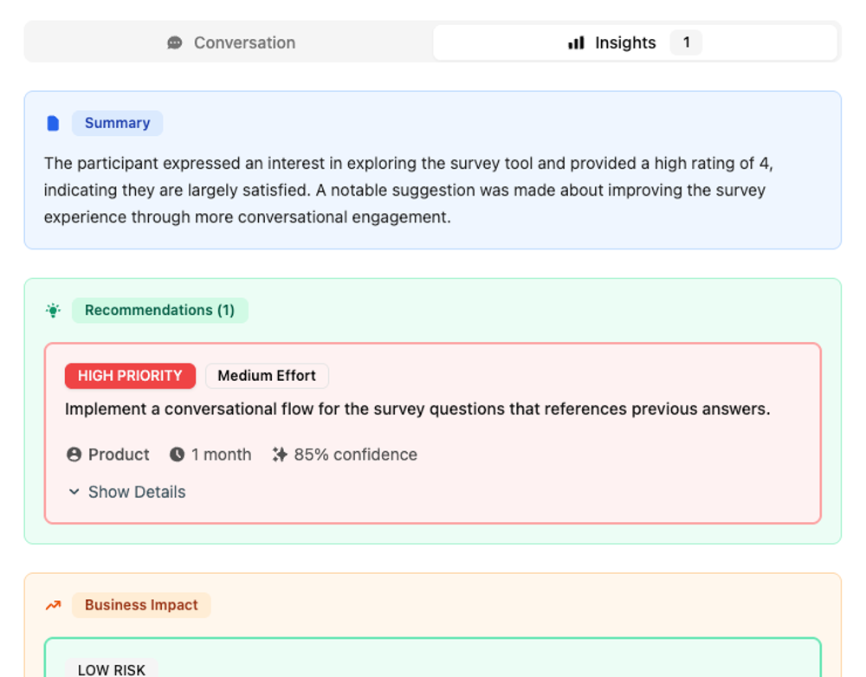Click the Product owner person icon
Screen dimensions: 866x677
[74, 455]
